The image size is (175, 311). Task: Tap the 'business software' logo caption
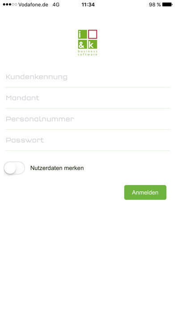tap(87, 53)
